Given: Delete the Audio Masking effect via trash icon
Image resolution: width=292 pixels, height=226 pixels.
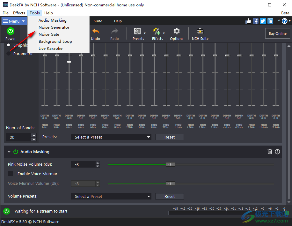Looking at the screenshot, I should [270, 152].
